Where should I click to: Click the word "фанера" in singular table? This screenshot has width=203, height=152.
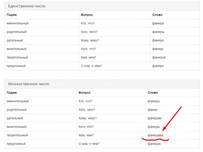point(158,23)
